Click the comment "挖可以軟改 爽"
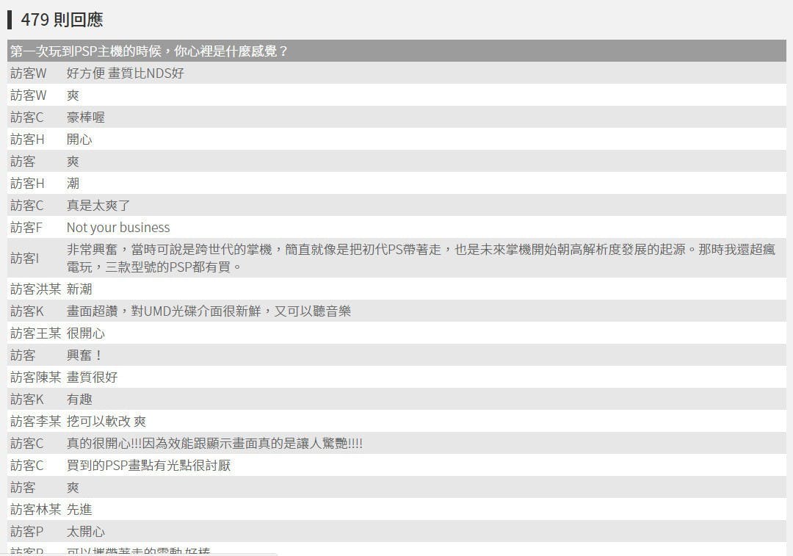The image size is (793, 556). 106,422
